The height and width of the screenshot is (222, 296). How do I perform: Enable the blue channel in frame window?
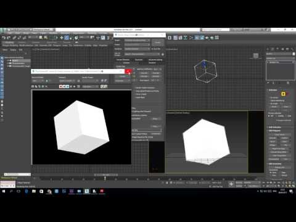67,86
